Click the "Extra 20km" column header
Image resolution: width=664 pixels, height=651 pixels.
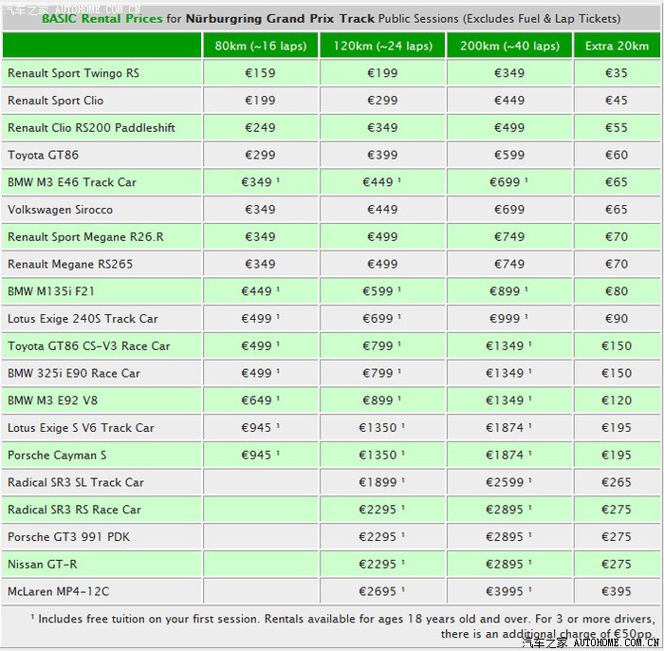click(x=617, y=46)
